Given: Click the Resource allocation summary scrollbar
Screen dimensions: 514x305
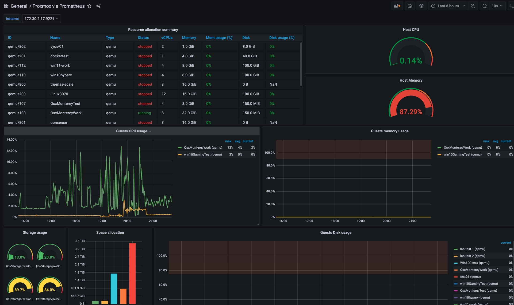Looking at the screenshot, I should click(x=301, y=64).
